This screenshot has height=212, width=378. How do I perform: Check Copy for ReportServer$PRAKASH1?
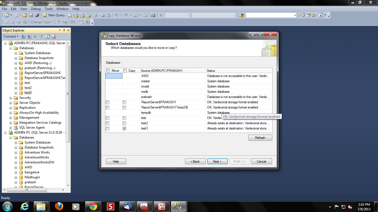pyautogui.click(x=124, y=102)
